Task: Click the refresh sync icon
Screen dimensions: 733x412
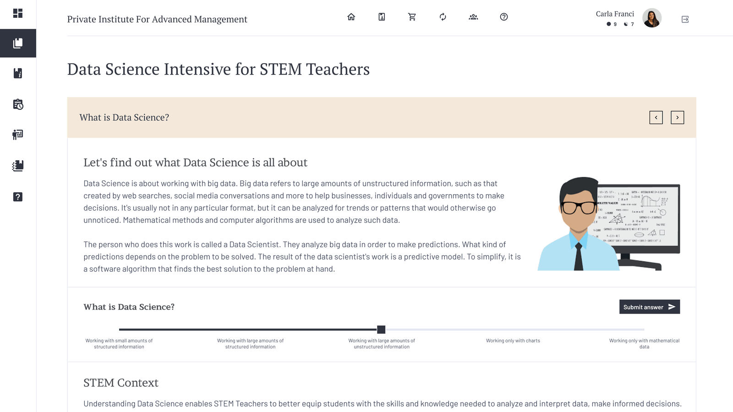Action: [x=443, y=17]
